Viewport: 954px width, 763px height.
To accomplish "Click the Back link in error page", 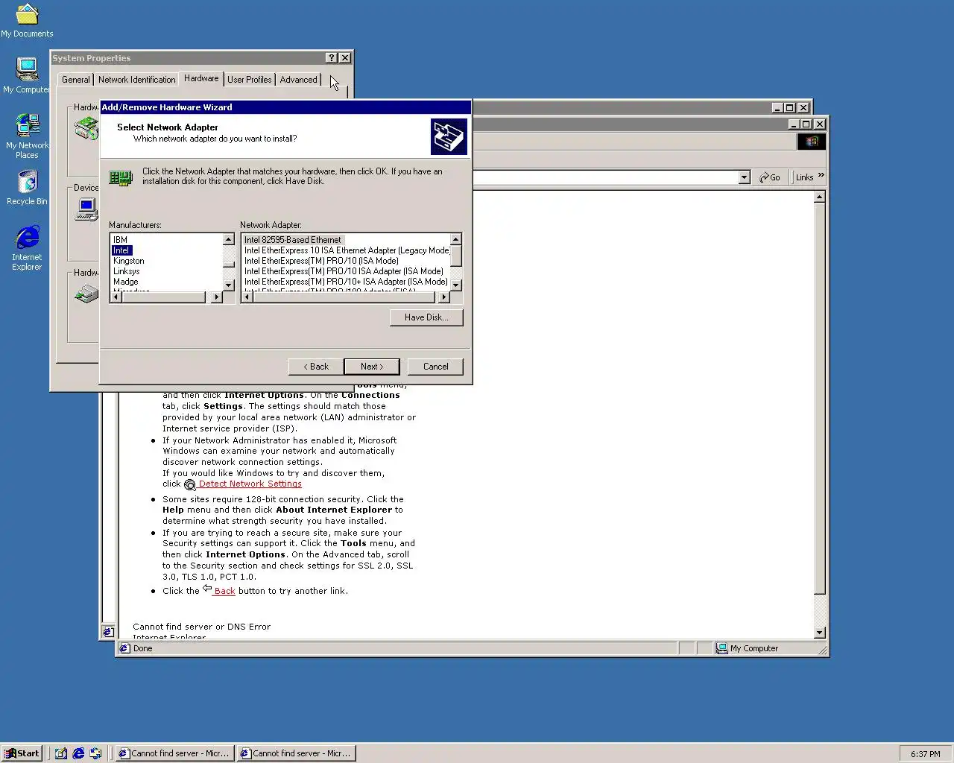I will click(x=224, y=591).
